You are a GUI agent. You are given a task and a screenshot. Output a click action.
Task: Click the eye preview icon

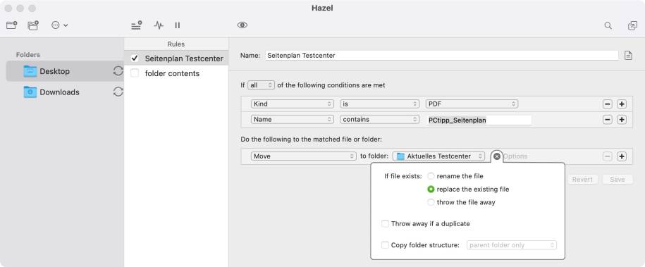[242, 25]
